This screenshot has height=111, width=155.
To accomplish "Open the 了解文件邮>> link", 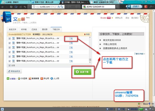I will click(139, 54).
